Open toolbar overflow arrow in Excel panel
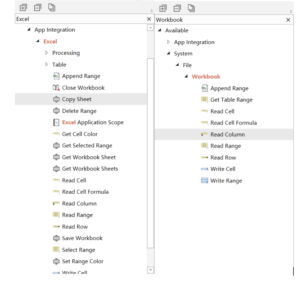Viewport: 307px width, 282px height. pos(152,11)
